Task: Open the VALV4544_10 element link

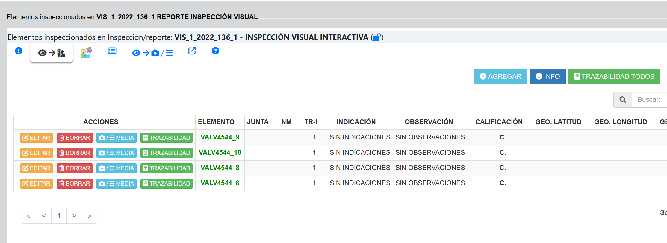Action: 220,153
